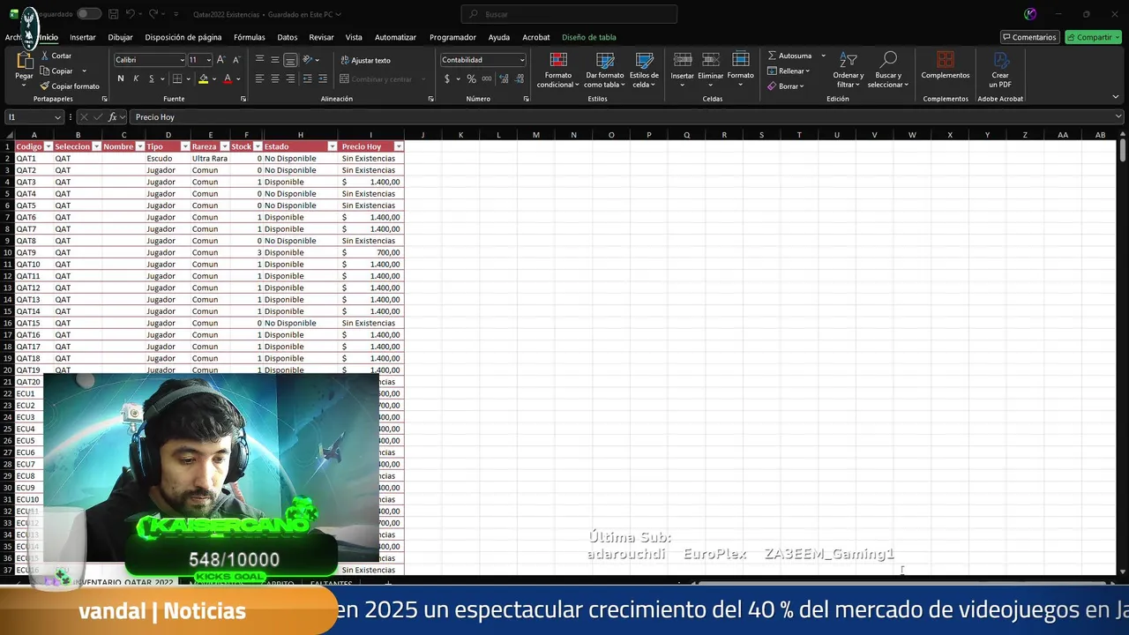This screenshot has width=1129, height=635.
Task: Open Rellenar dropdown
Action: point(789,71)
